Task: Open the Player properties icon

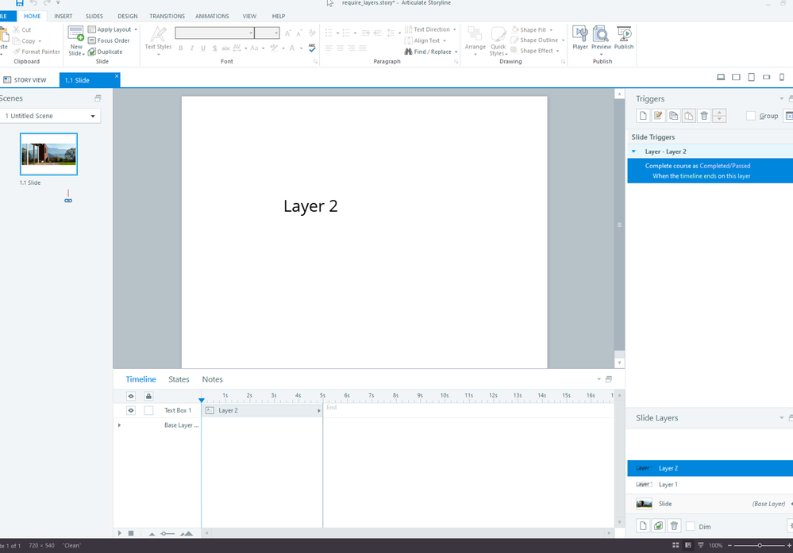Action: (580, 37)
